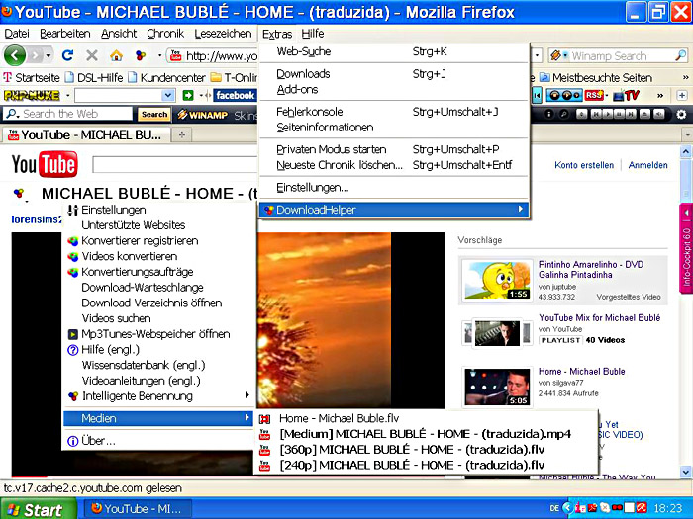This screenshot has width=693, height=519.
Task: Click the DownloadHelper icon beside the video title
Action: (x=19, y=193)
